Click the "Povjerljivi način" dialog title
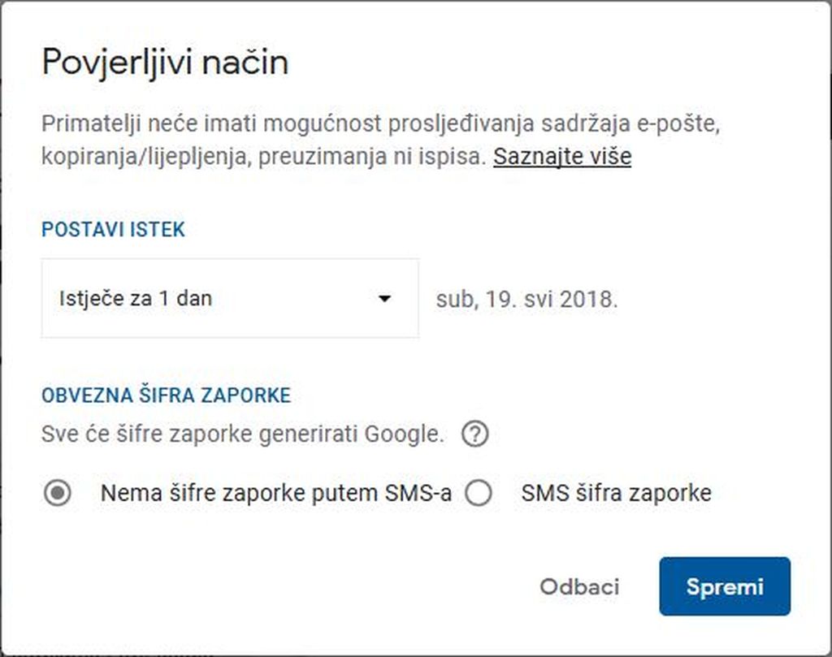832x657 pixels. point(165,62)
